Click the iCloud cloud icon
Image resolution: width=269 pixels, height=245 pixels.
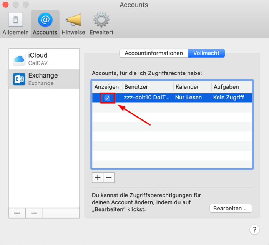[x=19, y=59]
